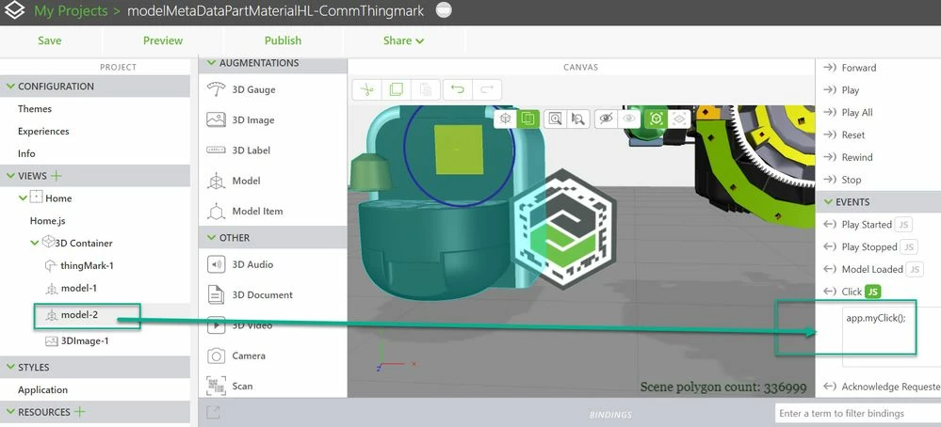This screenshot has height=427, width=941.
Task: Click Save in the top menu
Action: point(50,40)
